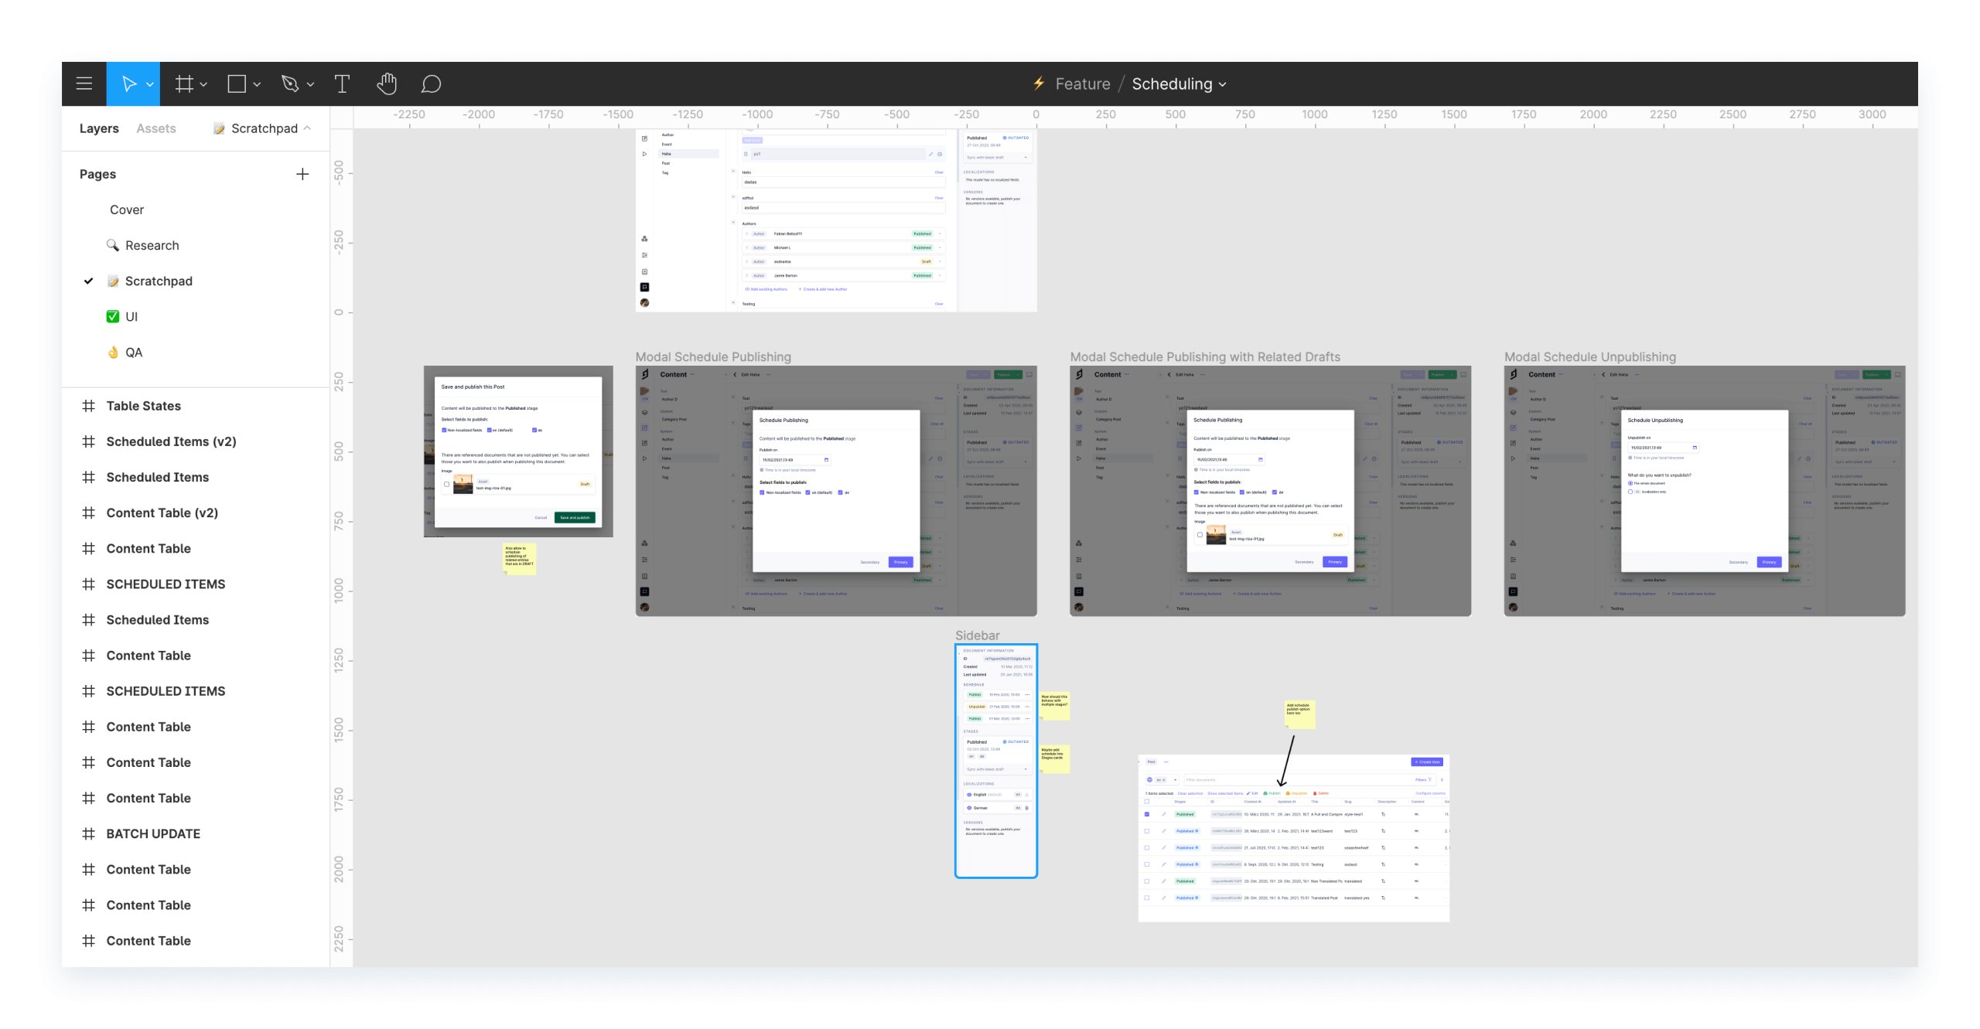Check the test-img-riza-01.jpg asset checkbox
1980x1029 pixels.
[x=446, y=485]
